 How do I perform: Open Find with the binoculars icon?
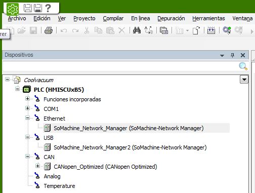(x=137, y=30)
